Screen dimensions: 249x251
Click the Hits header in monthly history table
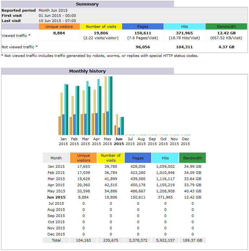pos(165,158)
